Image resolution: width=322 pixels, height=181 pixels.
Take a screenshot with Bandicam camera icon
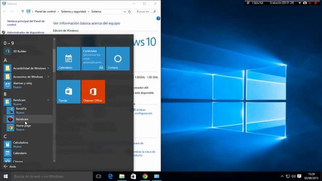tap(305, 3)
